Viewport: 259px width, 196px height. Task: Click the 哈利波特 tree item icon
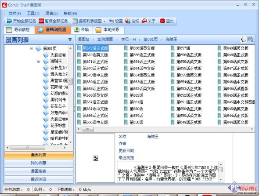(x=46, y=138)
